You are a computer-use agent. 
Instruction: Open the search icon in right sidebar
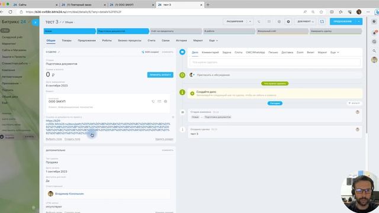374,51
